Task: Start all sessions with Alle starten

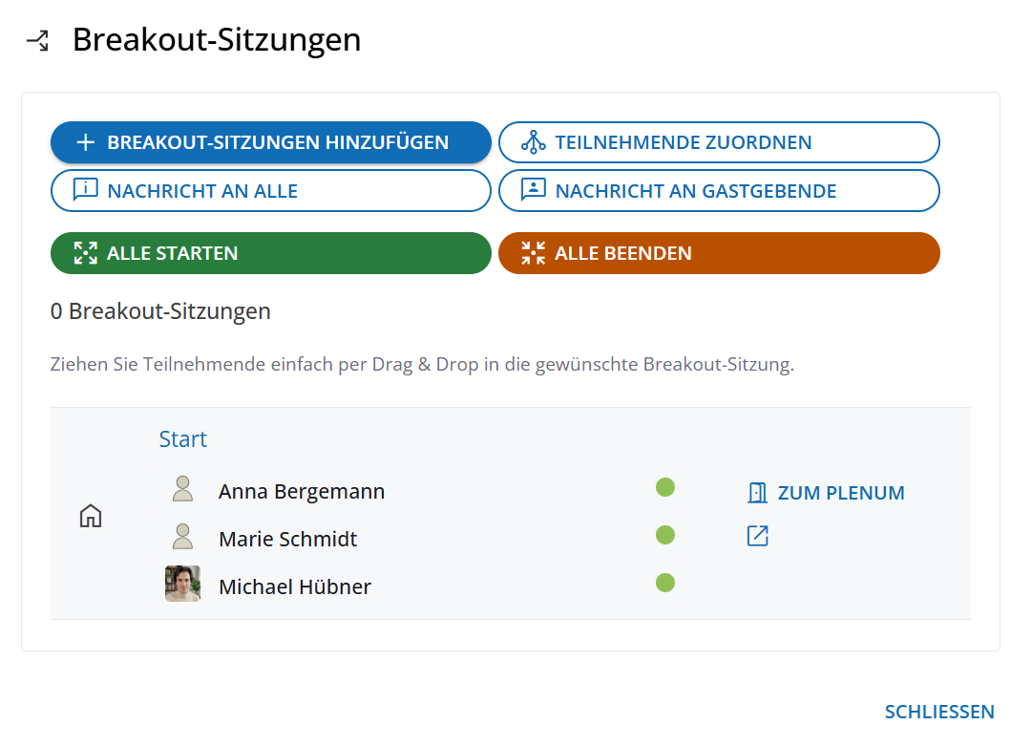Action: tap(270, 253)
